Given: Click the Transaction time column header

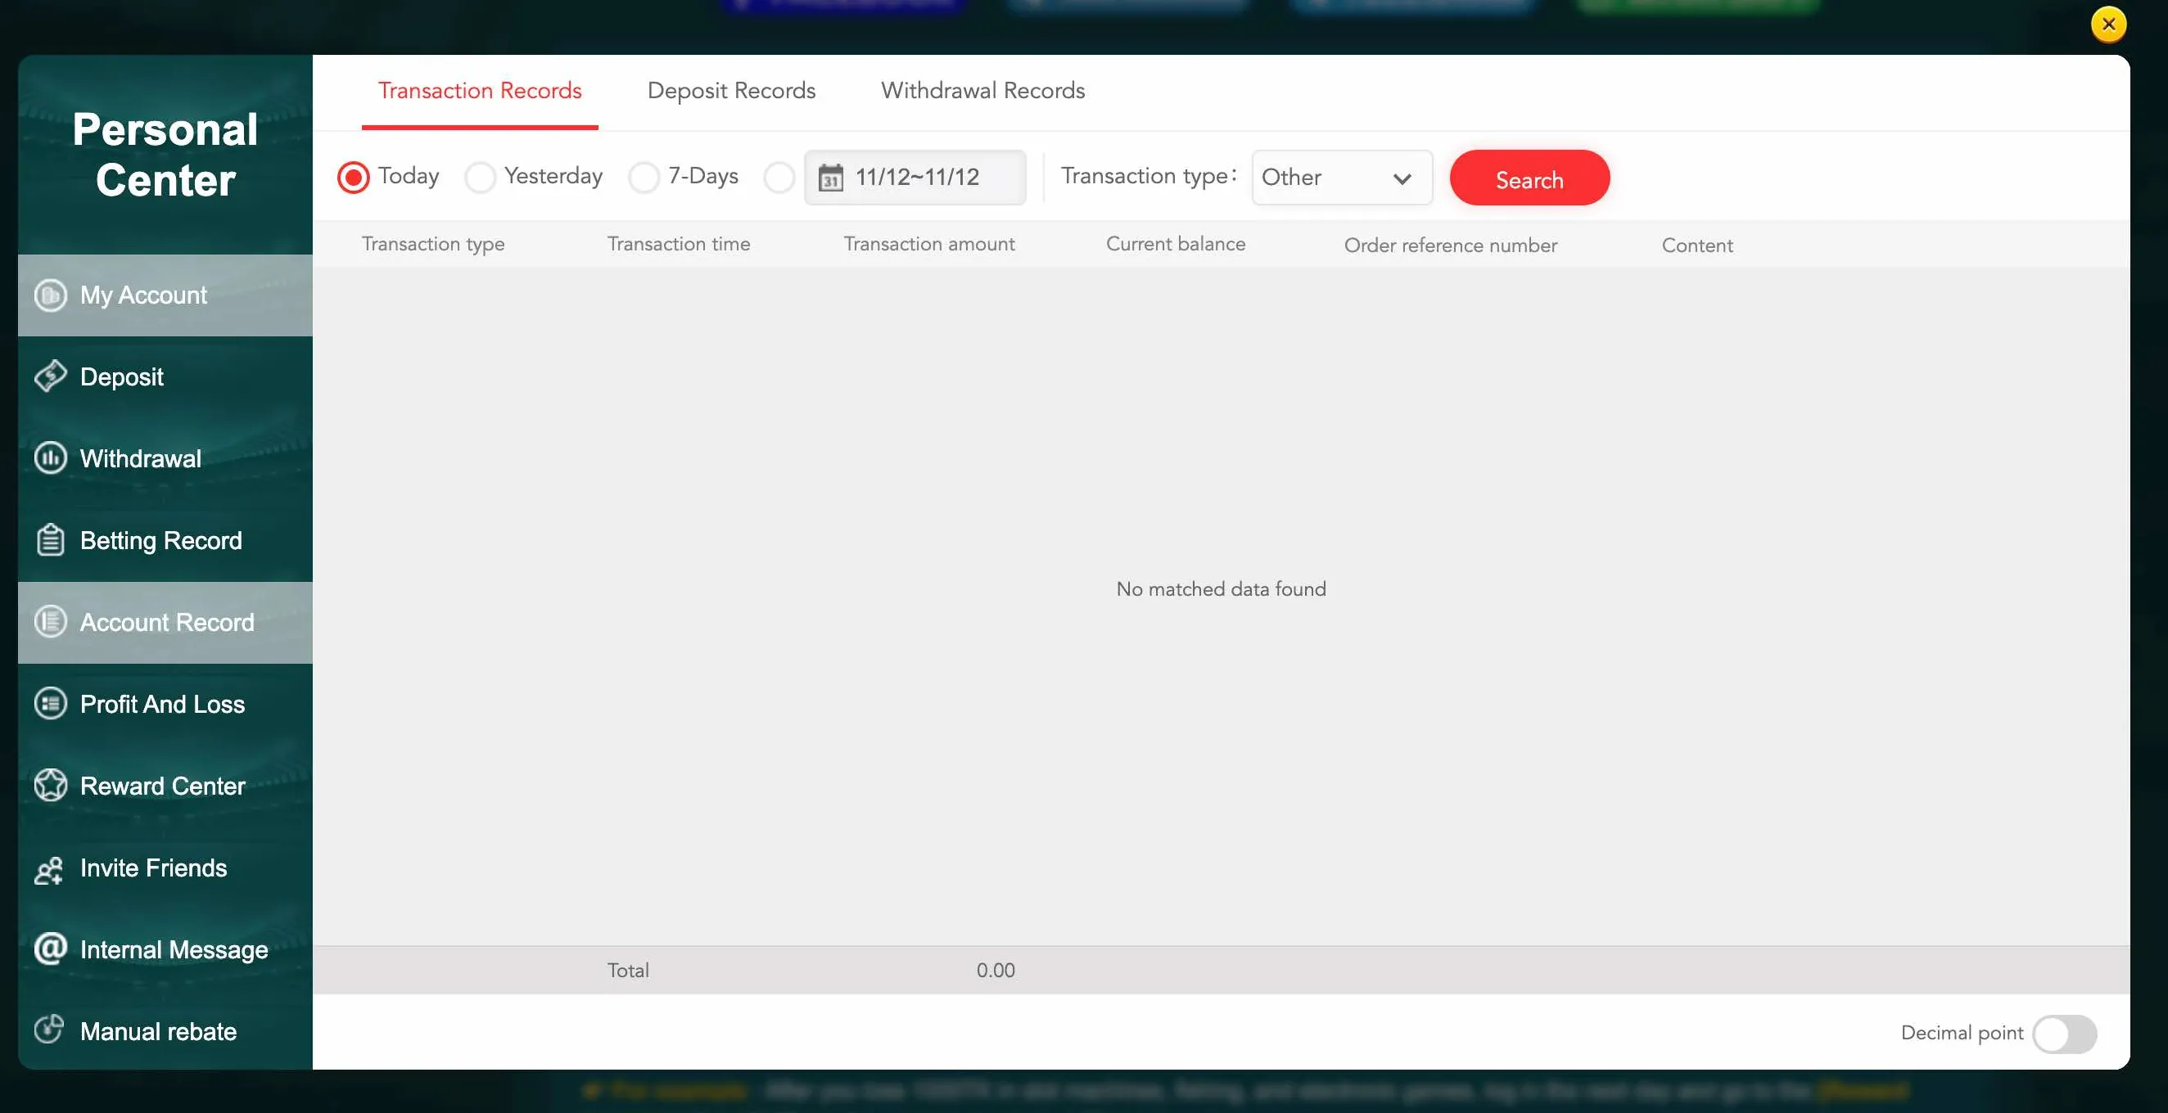Looking at the screenshot, I should coord(679,244).
